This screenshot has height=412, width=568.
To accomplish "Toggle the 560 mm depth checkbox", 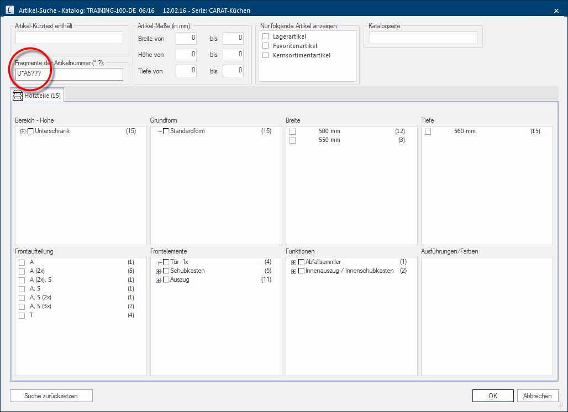I will (x=428, y=131).
